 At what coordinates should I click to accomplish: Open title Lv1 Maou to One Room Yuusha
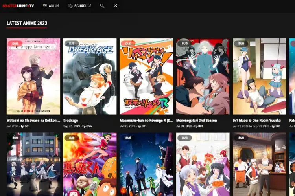tap(256, 121)
